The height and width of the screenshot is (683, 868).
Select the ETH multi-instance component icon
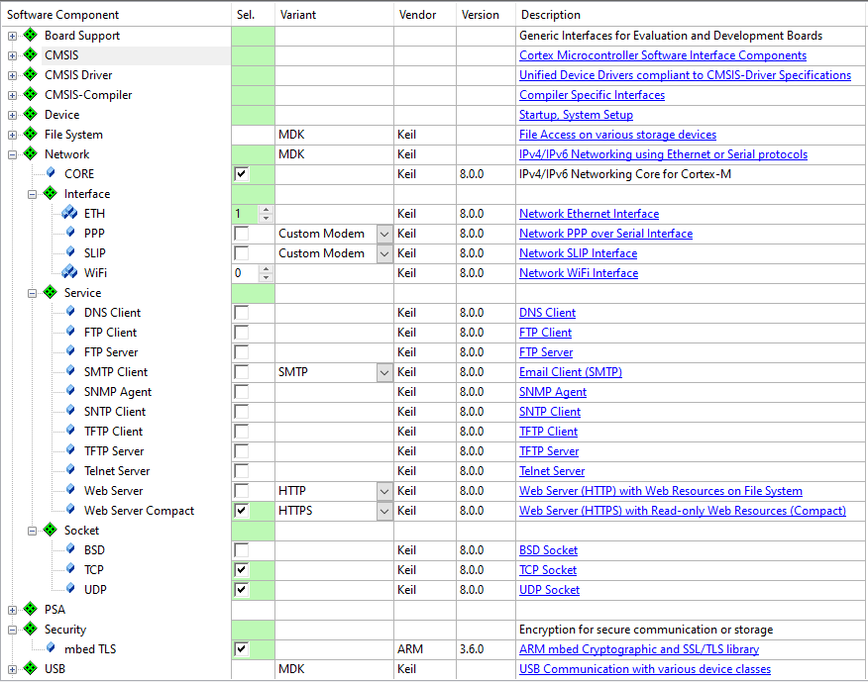point(69,214)
